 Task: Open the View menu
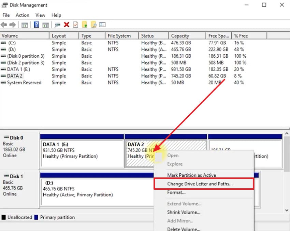click(40, 15)
